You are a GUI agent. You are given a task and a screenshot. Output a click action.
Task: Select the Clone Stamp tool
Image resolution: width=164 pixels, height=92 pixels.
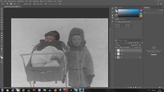pos(2,27)
